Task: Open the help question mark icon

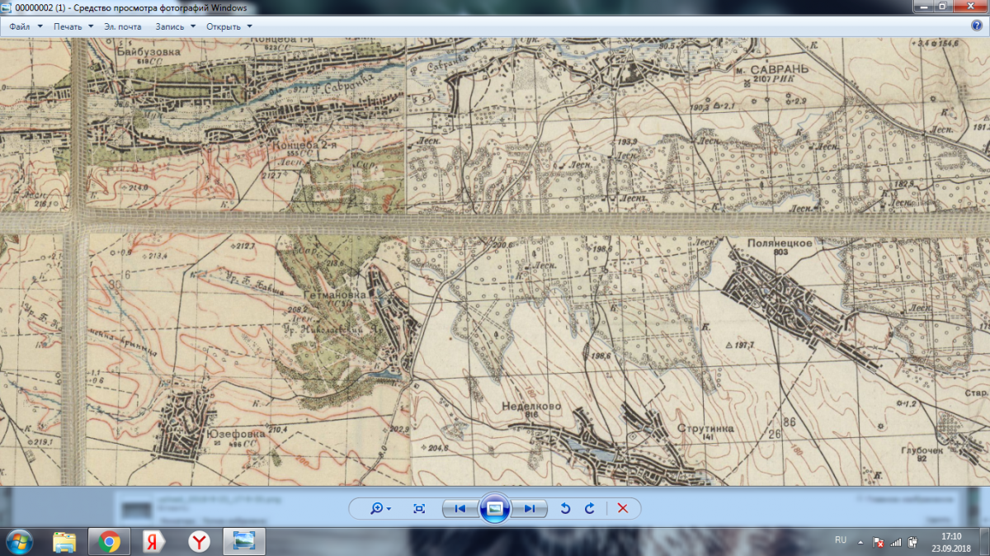Action: [x=976, y=26]
